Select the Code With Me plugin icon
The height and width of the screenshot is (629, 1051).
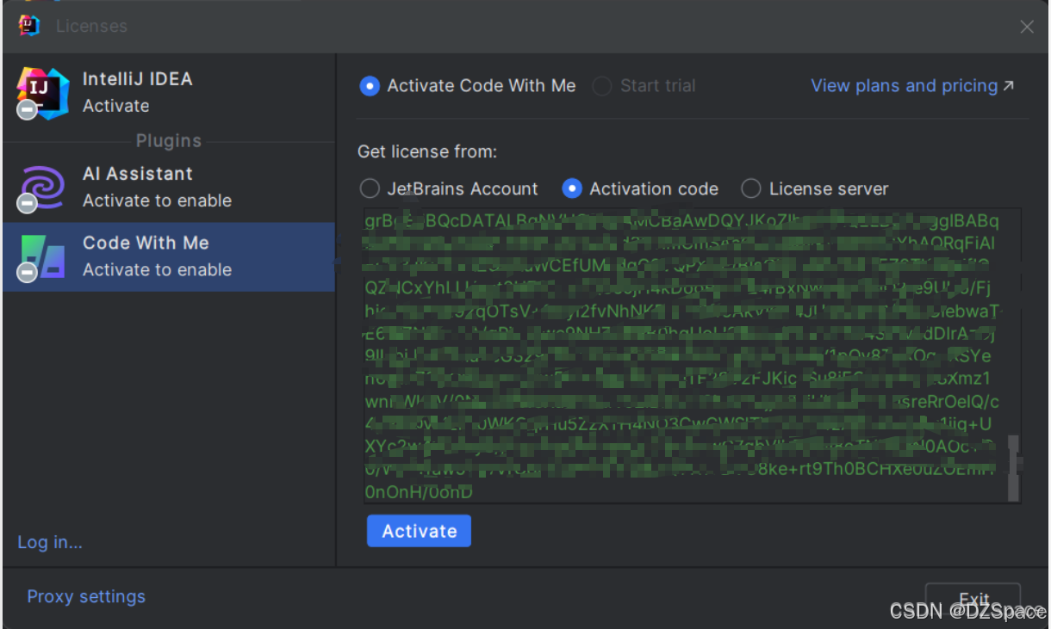click(40, 257)
